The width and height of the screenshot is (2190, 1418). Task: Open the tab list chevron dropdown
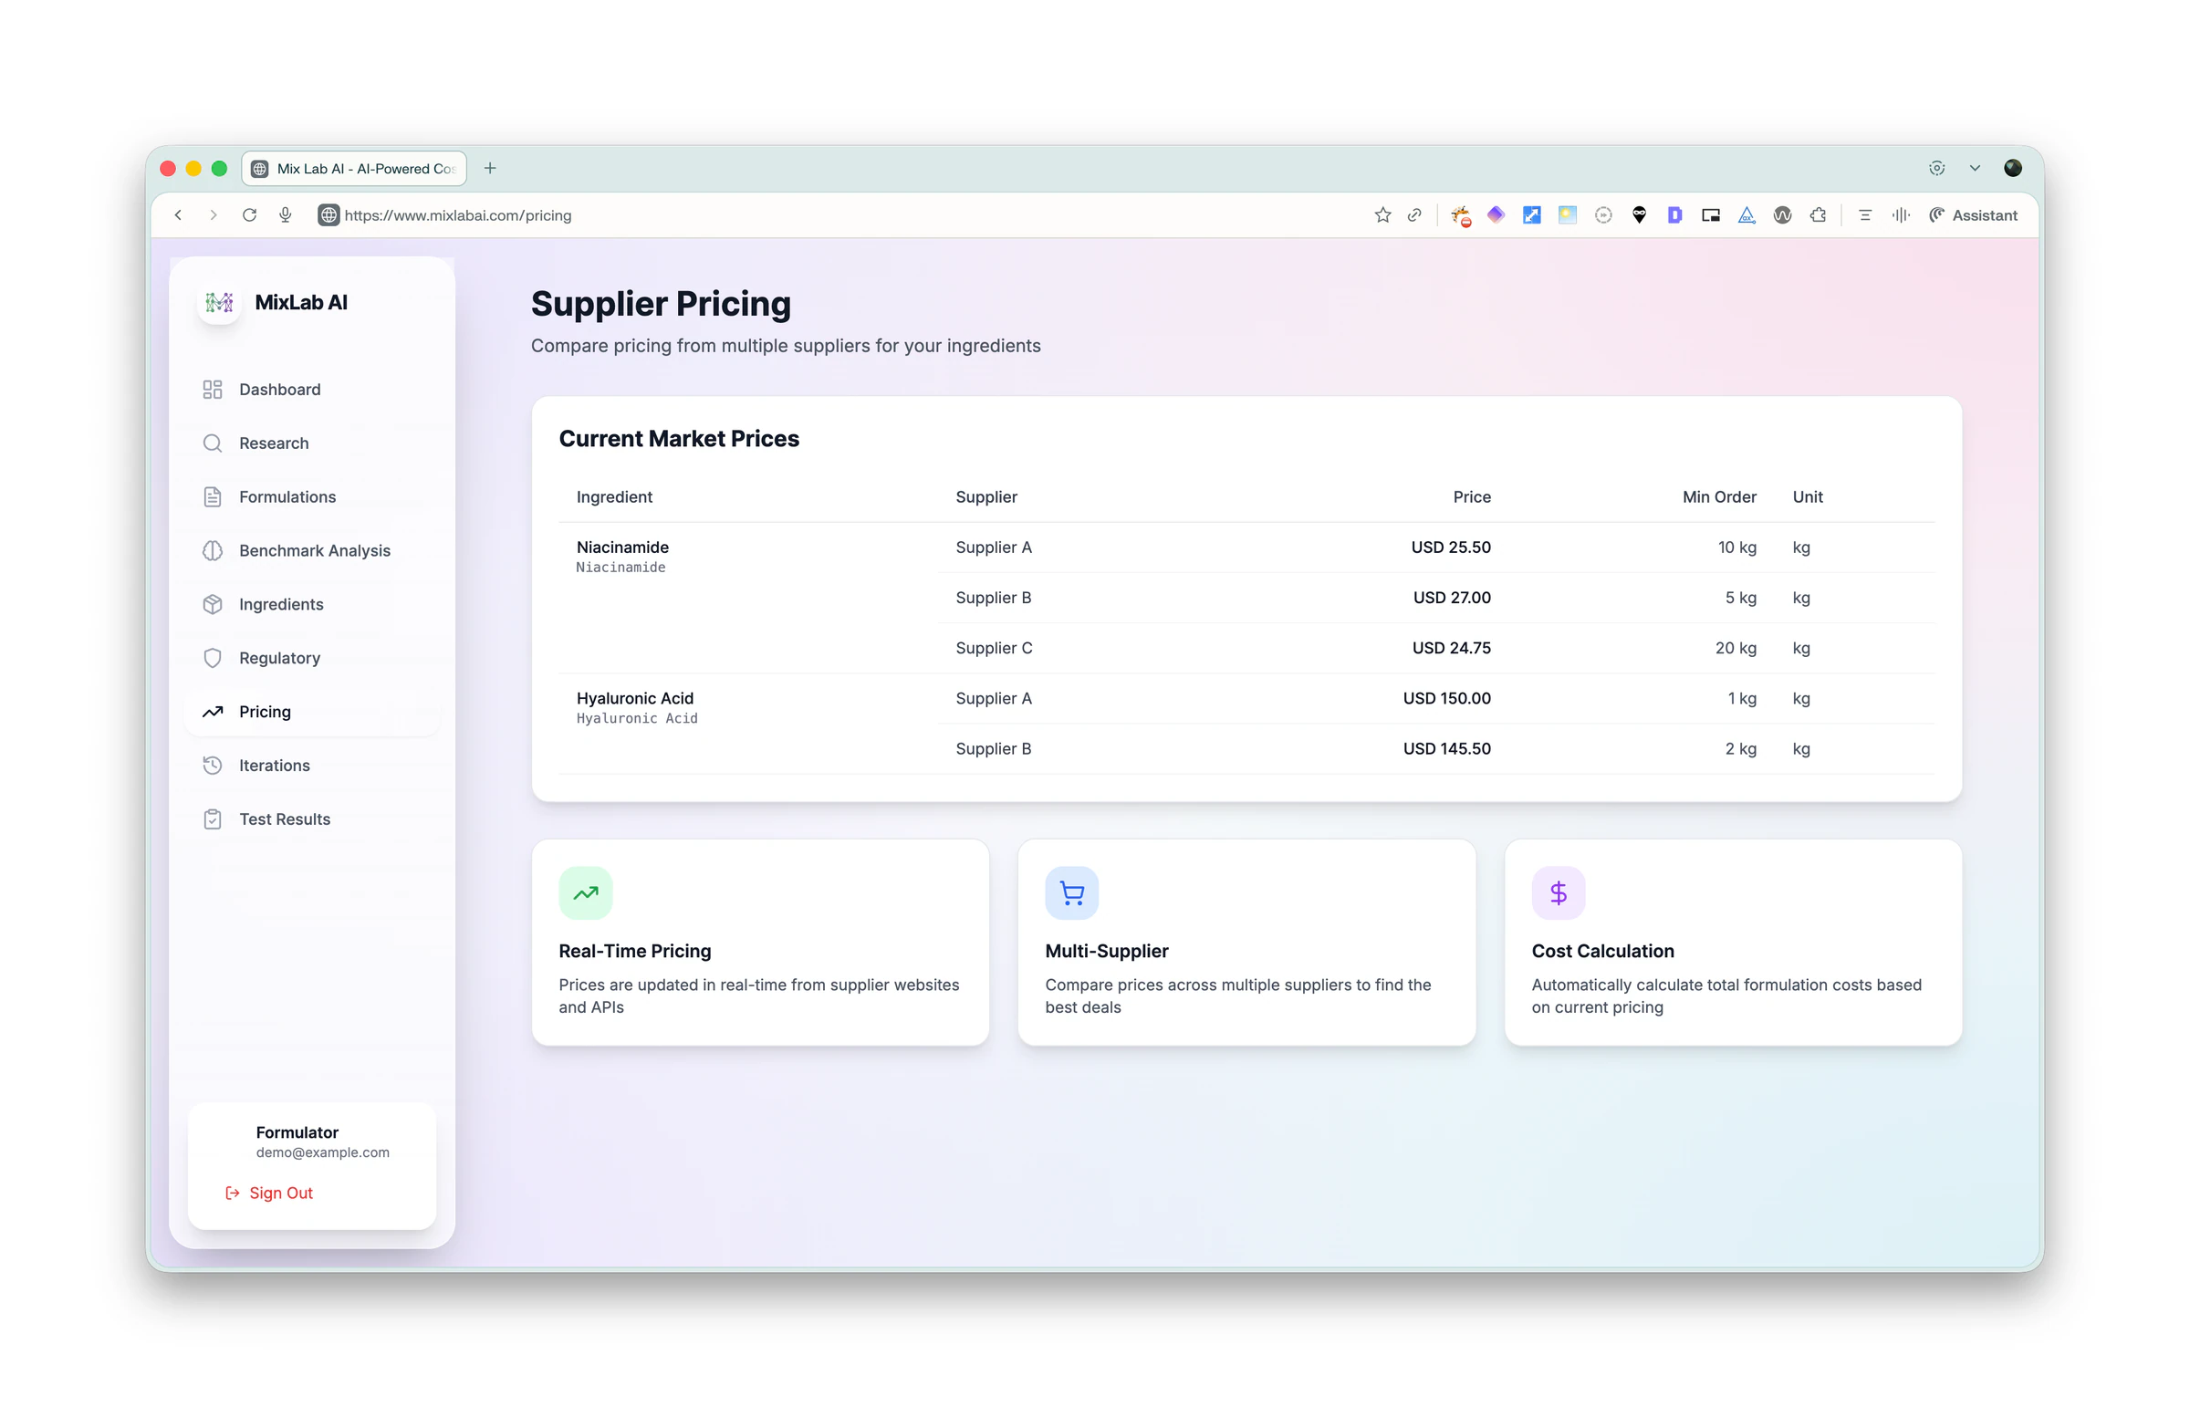pos(1974,169)
